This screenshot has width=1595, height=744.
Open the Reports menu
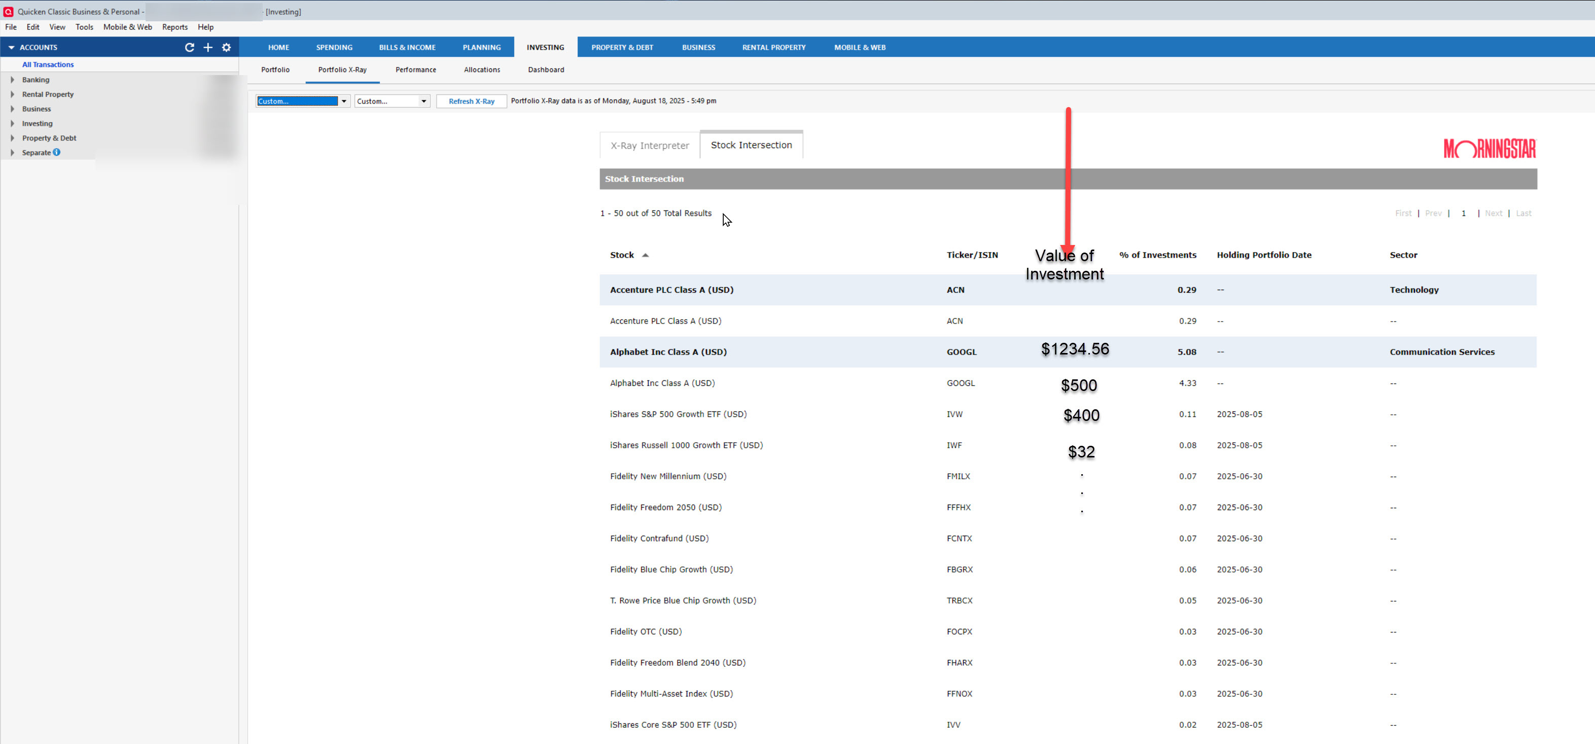[174, 27]
